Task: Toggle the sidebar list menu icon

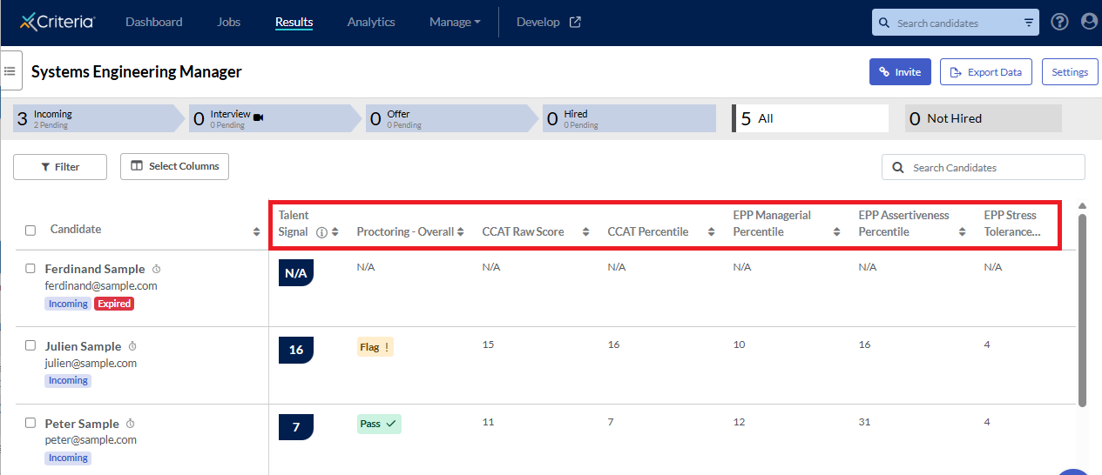Action: click(10, 70)
